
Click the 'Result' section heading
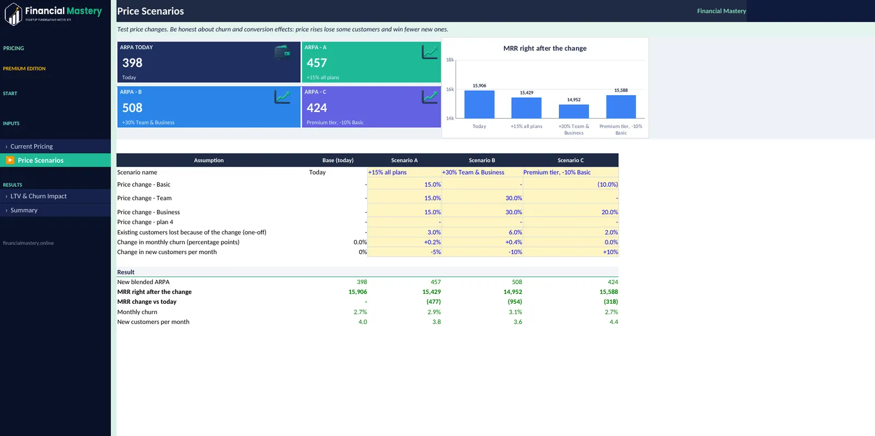tap(126, 272)
